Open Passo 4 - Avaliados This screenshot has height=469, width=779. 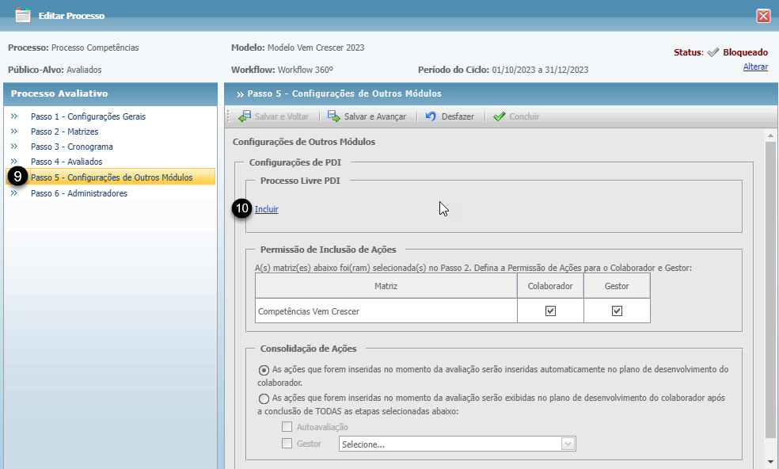(66, 162)
